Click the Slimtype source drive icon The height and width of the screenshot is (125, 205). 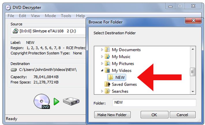(x=15, y=31)
